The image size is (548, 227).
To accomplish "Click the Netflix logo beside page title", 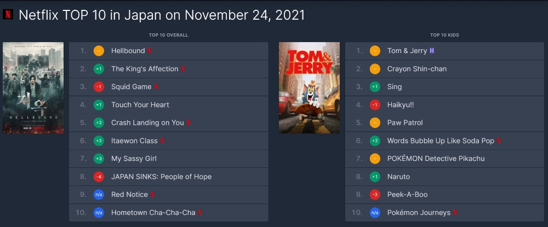I will click(x=8, y=14).
